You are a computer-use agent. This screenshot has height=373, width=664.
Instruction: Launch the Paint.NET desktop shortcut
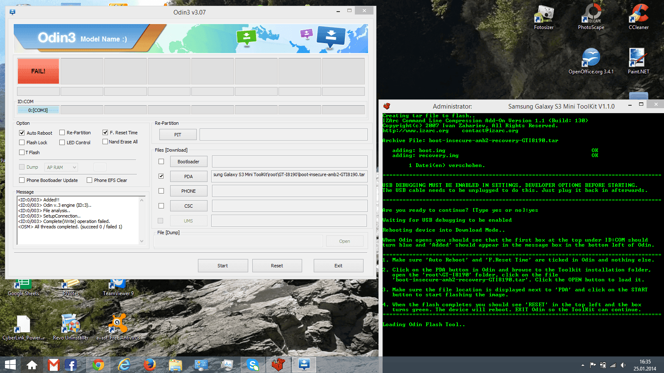[638, 61]
